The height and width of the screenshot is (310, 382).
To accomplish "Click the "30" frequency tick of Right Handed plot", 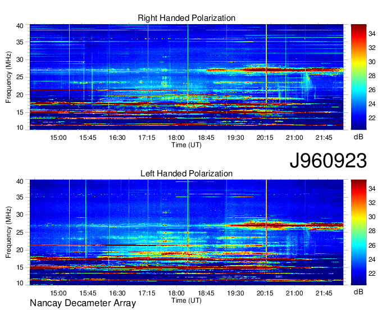I will coord(20,60).
